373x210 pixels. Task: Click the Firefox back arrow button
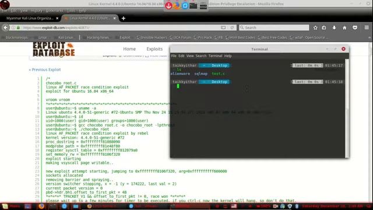click(x=5, y=27)
